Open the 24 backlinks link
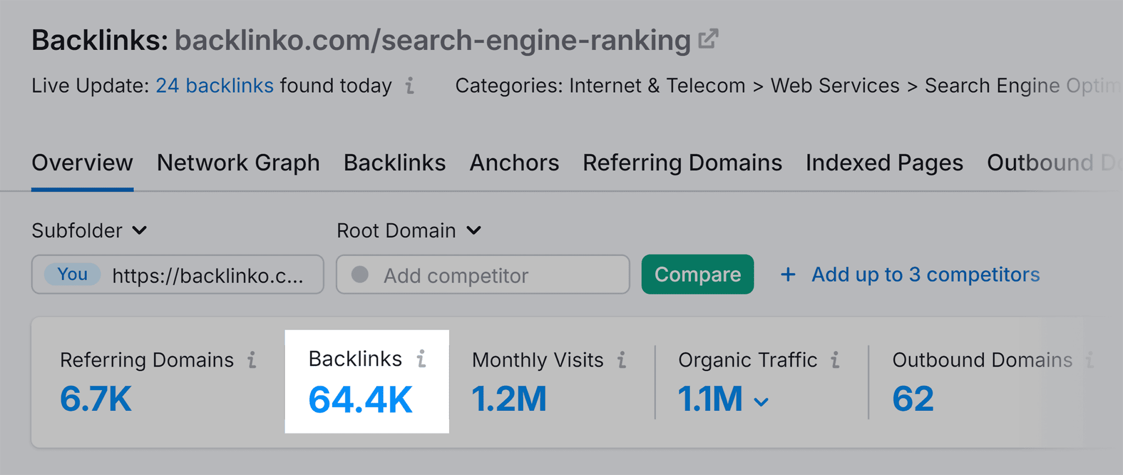This screenshot has height=475, width=1123. pyautogui.click(x=214, y=85)
